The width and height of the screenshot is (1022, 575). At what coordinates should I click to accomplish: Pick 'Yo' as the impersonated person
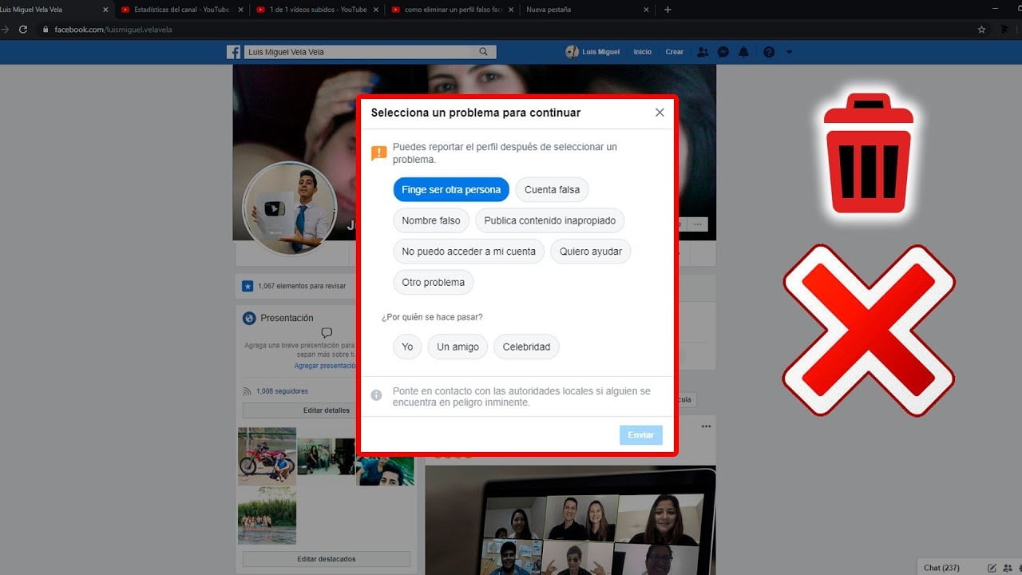(x=407, y=347)
